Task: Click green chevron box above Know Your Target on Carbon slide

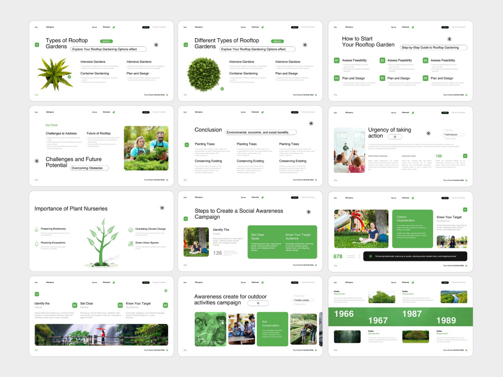Action: point(465,210)
